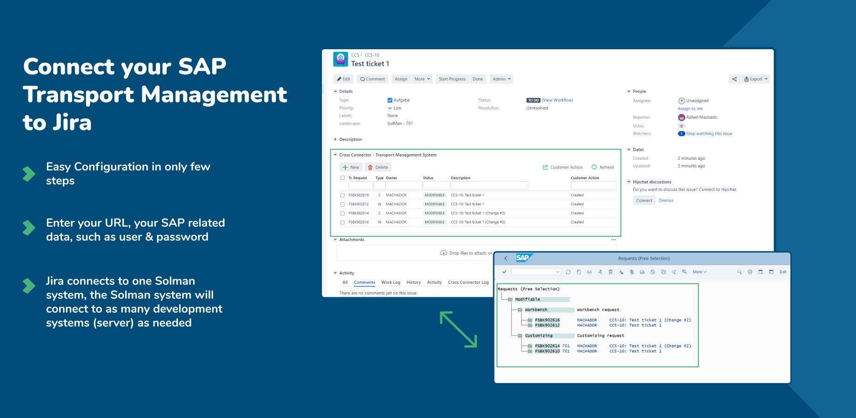856x418 pixels.
Task: Click the Refresh button in transport table
Action: 603,167
